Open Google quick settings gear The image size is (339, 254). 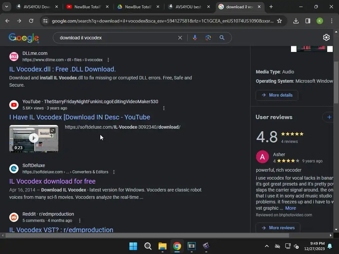coord(326,37)
